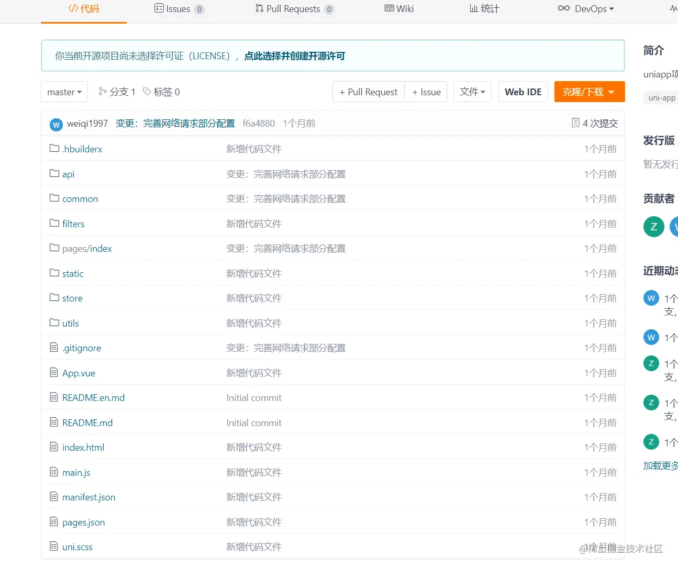This screenshot has height=569, width=678.
Task: Go to the Wiki tab
Action: tap(399, 9)
